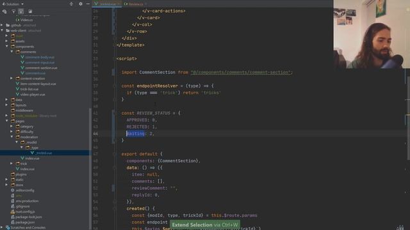Toggle the highlighted arrow button in Solution toolbar

tap(21, 11)
